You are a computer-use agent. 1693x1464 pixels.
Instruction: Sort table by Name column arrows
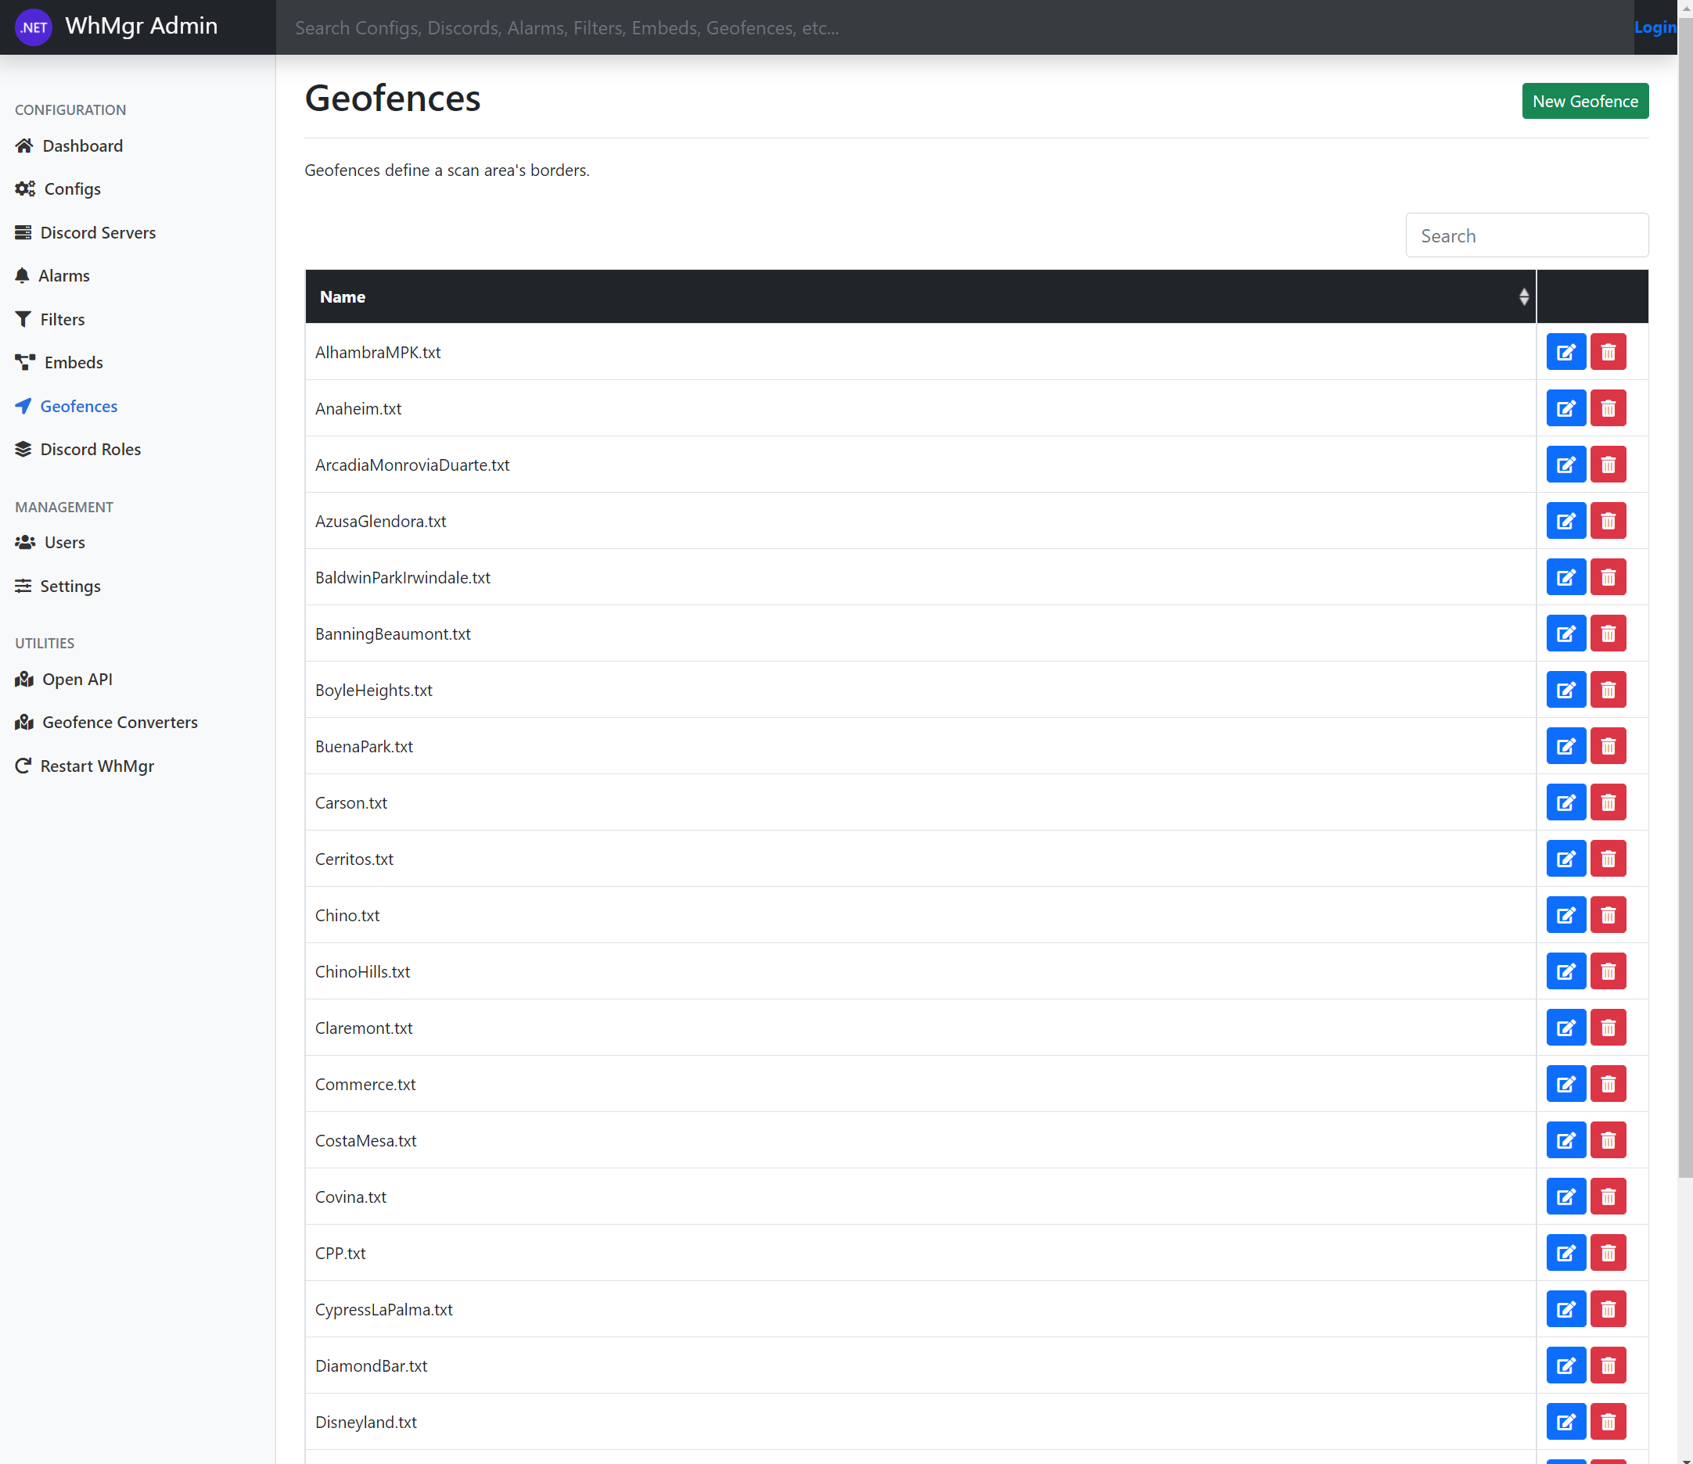(1524, 296)
